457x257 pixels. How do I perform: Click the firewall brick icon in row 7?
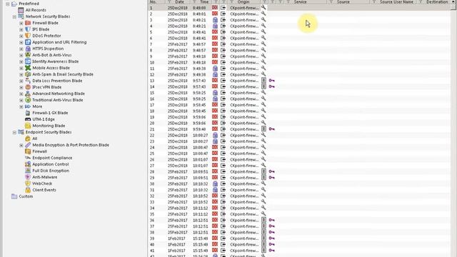tap(215, 44)
